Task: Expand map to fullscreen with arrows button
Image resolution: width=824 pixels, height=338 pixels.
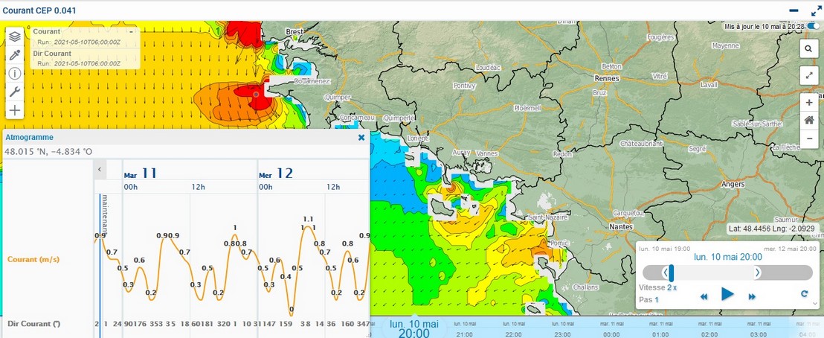Action: 808,75
